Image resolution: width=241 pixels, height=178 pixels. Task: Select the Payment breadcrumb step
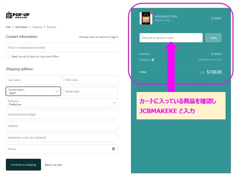(51, 27)
